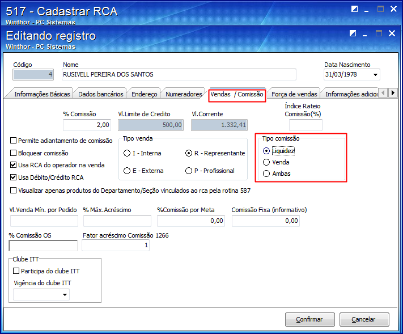This screenshot has height=334, width=403.
Task: Click the Nome field with RUSIVELL PEREIRA
Action: 179,74
